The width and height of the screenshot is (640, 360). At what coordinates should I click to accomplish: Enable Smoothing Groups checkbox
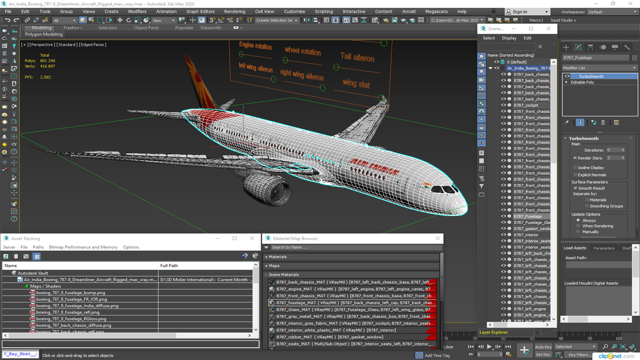click(x=587, y=206)
